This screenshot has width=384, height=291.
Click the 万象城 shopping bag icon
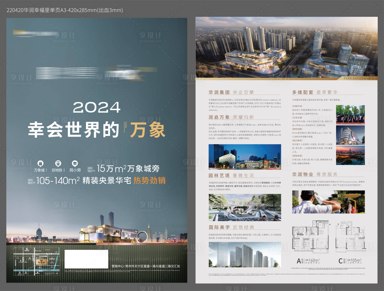point(40,164)
